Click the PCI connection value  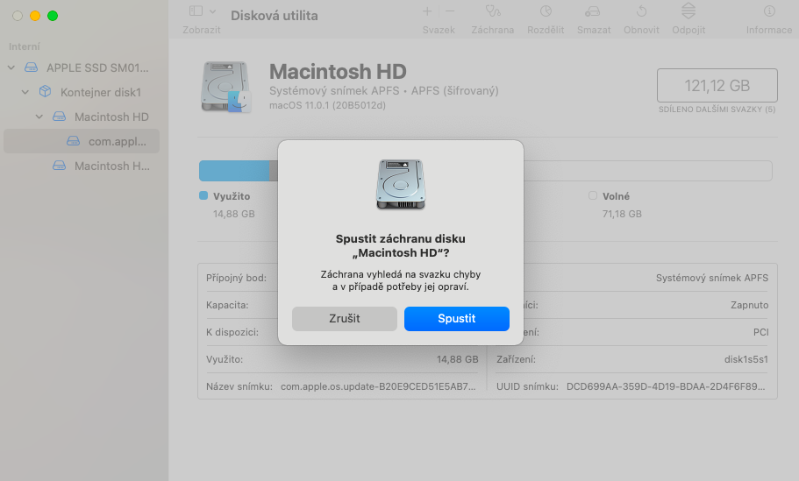click(760, 332)
